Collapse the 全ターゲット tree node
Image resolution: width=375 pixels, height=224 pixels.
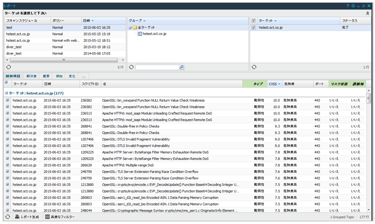(130, 28)
